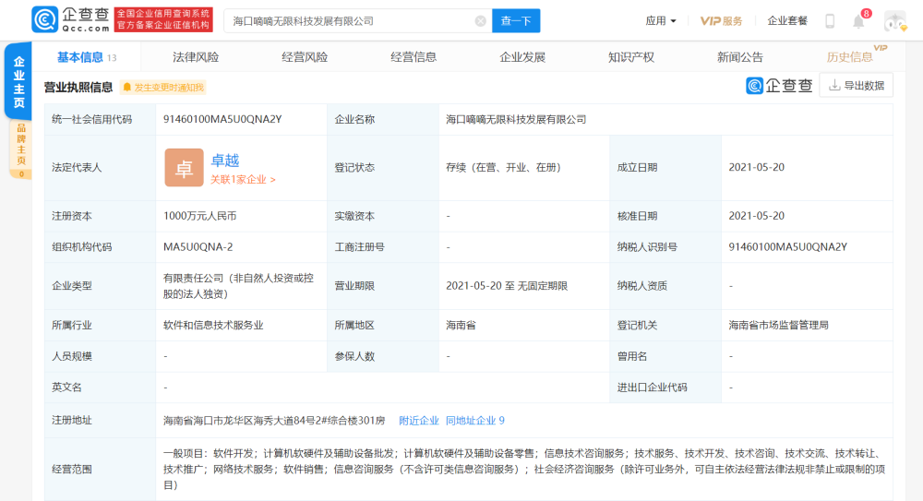Click organization code MA5U0QNA-2
Screen dimensions: 923x501
click(198, 246)
